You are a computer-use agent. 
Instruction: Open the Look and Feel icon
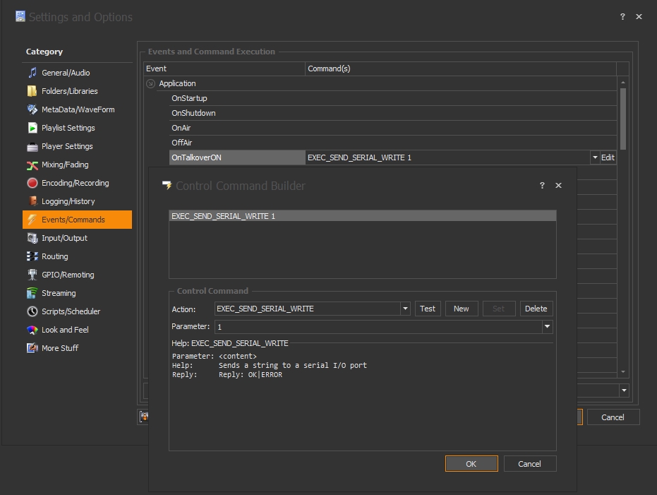(32, 330)
